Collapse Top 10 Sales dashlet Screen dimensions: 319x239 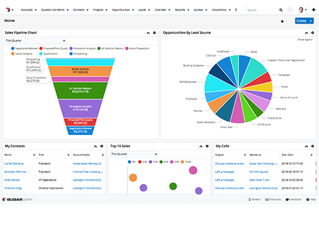coord(201,146)
